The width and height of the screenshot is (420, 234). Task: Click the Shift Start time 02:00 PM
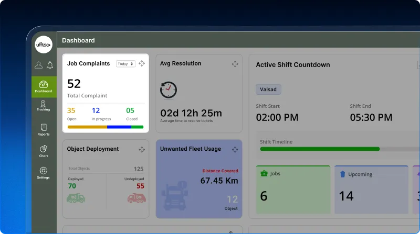[277, 118]
